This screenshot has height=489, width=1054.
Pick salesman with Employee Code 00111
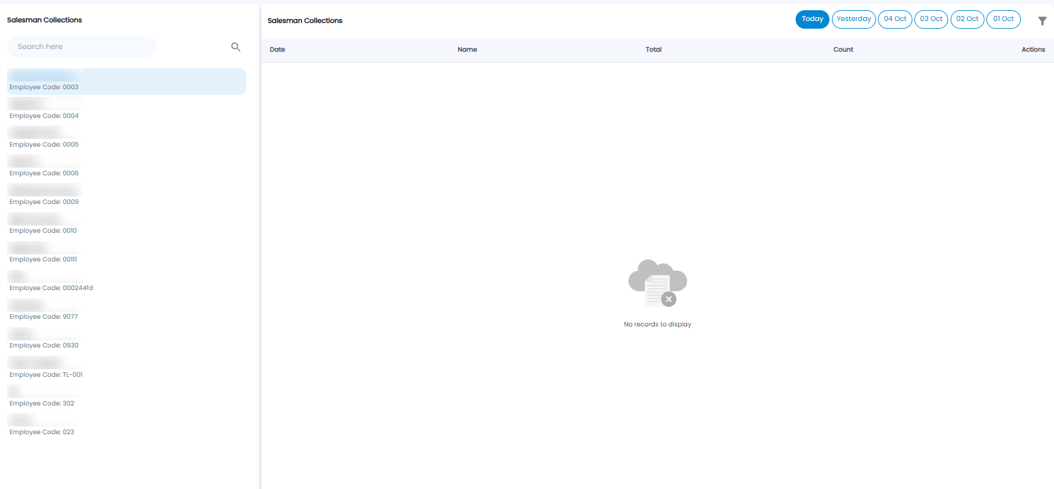pyautogui.click(x=126, y=253)
